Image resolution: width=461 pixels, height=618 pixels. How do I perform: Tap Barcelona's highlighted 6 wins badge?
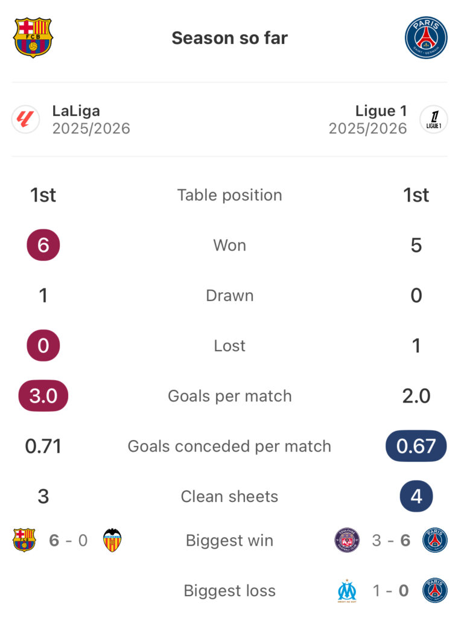pyautogui.click(x=43, y=245)
